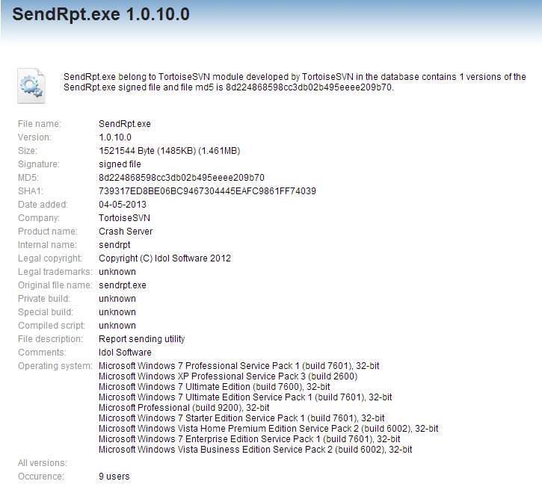
Task: Click the MD5: label
Action: (28, 178)
